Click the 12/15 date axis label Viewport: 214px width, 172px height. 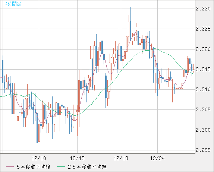coord(77,158)
